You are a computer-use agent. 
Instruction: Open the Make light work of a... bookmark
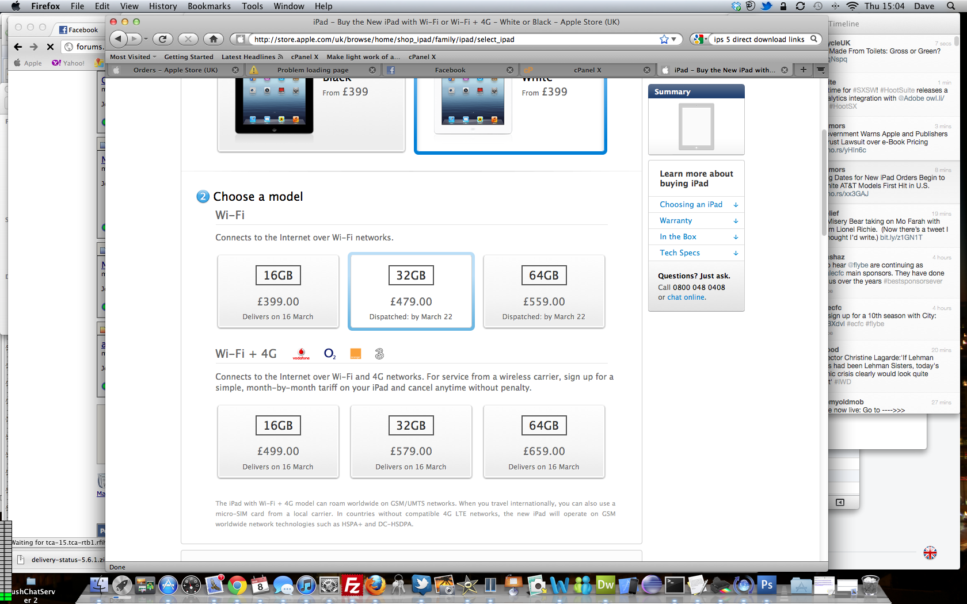point(363,57)
